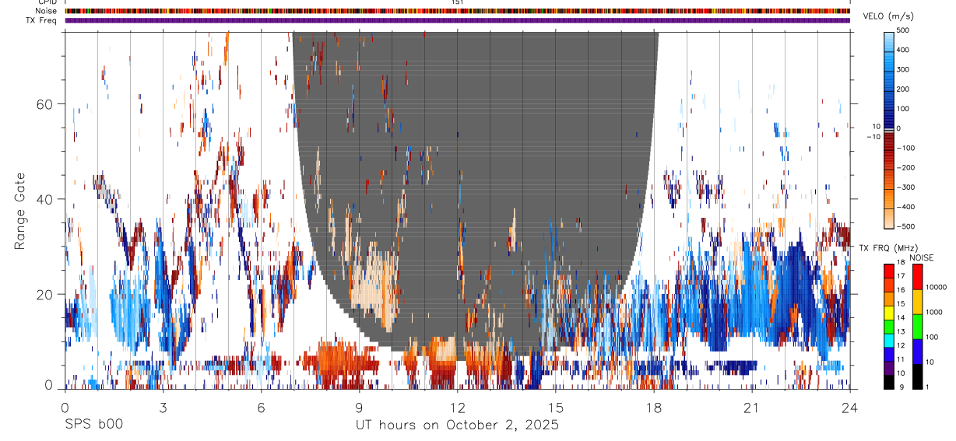Select the -100 tick on velocity colorbar

click(906, 148)
